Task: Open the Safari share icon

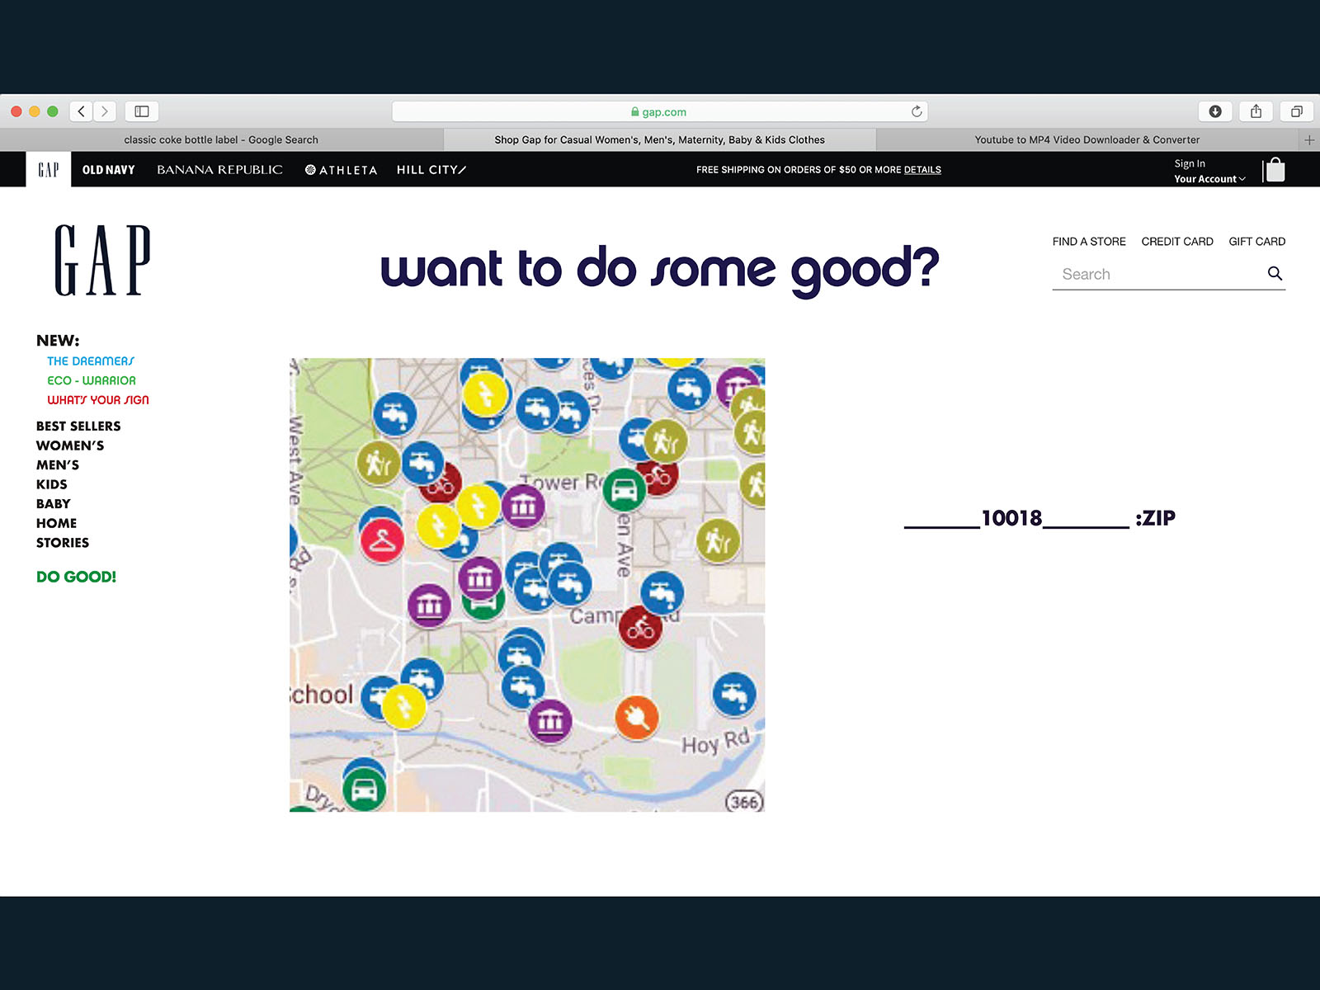Action: pyautogui.click(x=1256, y=111)
